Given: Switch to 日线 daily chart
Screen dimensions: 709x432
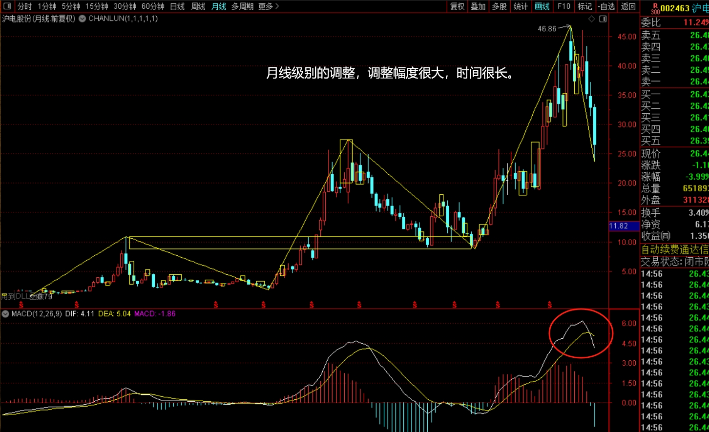Looking at the screenshot, I should [x=177, y=6].
